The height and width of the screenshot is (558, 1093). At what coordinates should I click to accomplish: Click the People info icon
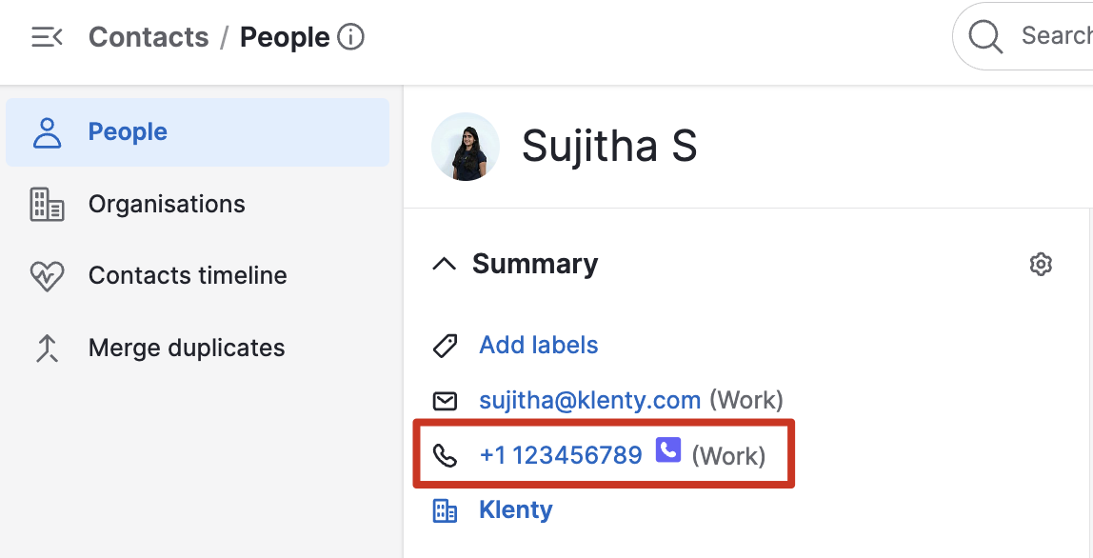[x=351, y=37]
